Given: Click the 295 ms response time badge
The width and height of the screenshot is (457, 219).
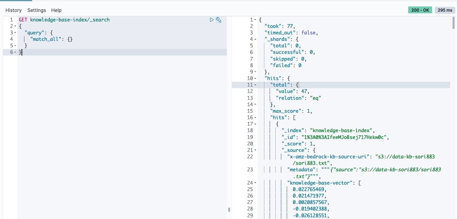Looking at the screenshot, I should (445, 10).
